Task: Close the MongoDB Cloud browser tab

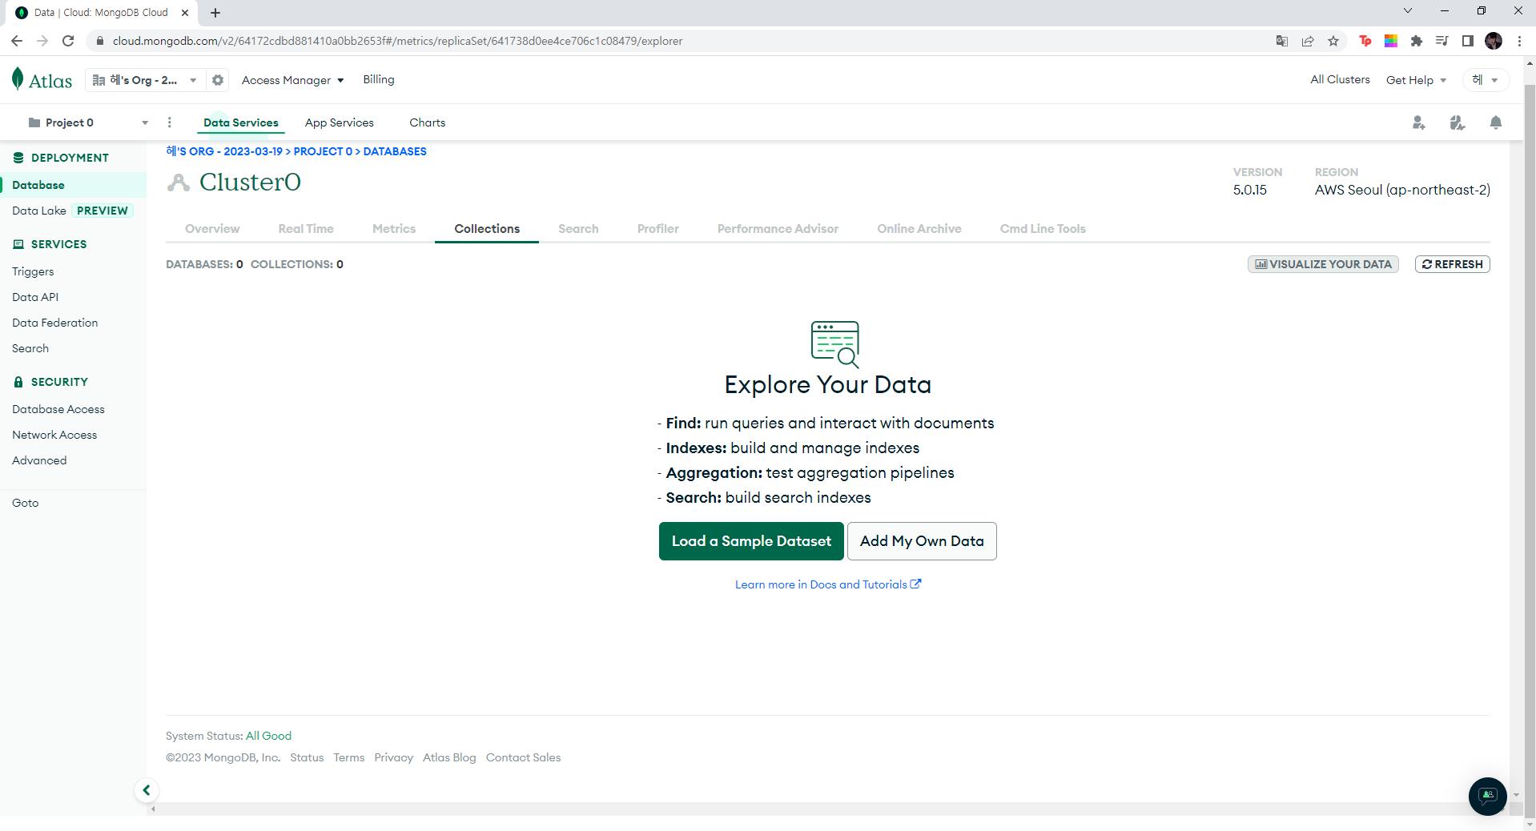Action: [185, 13]
